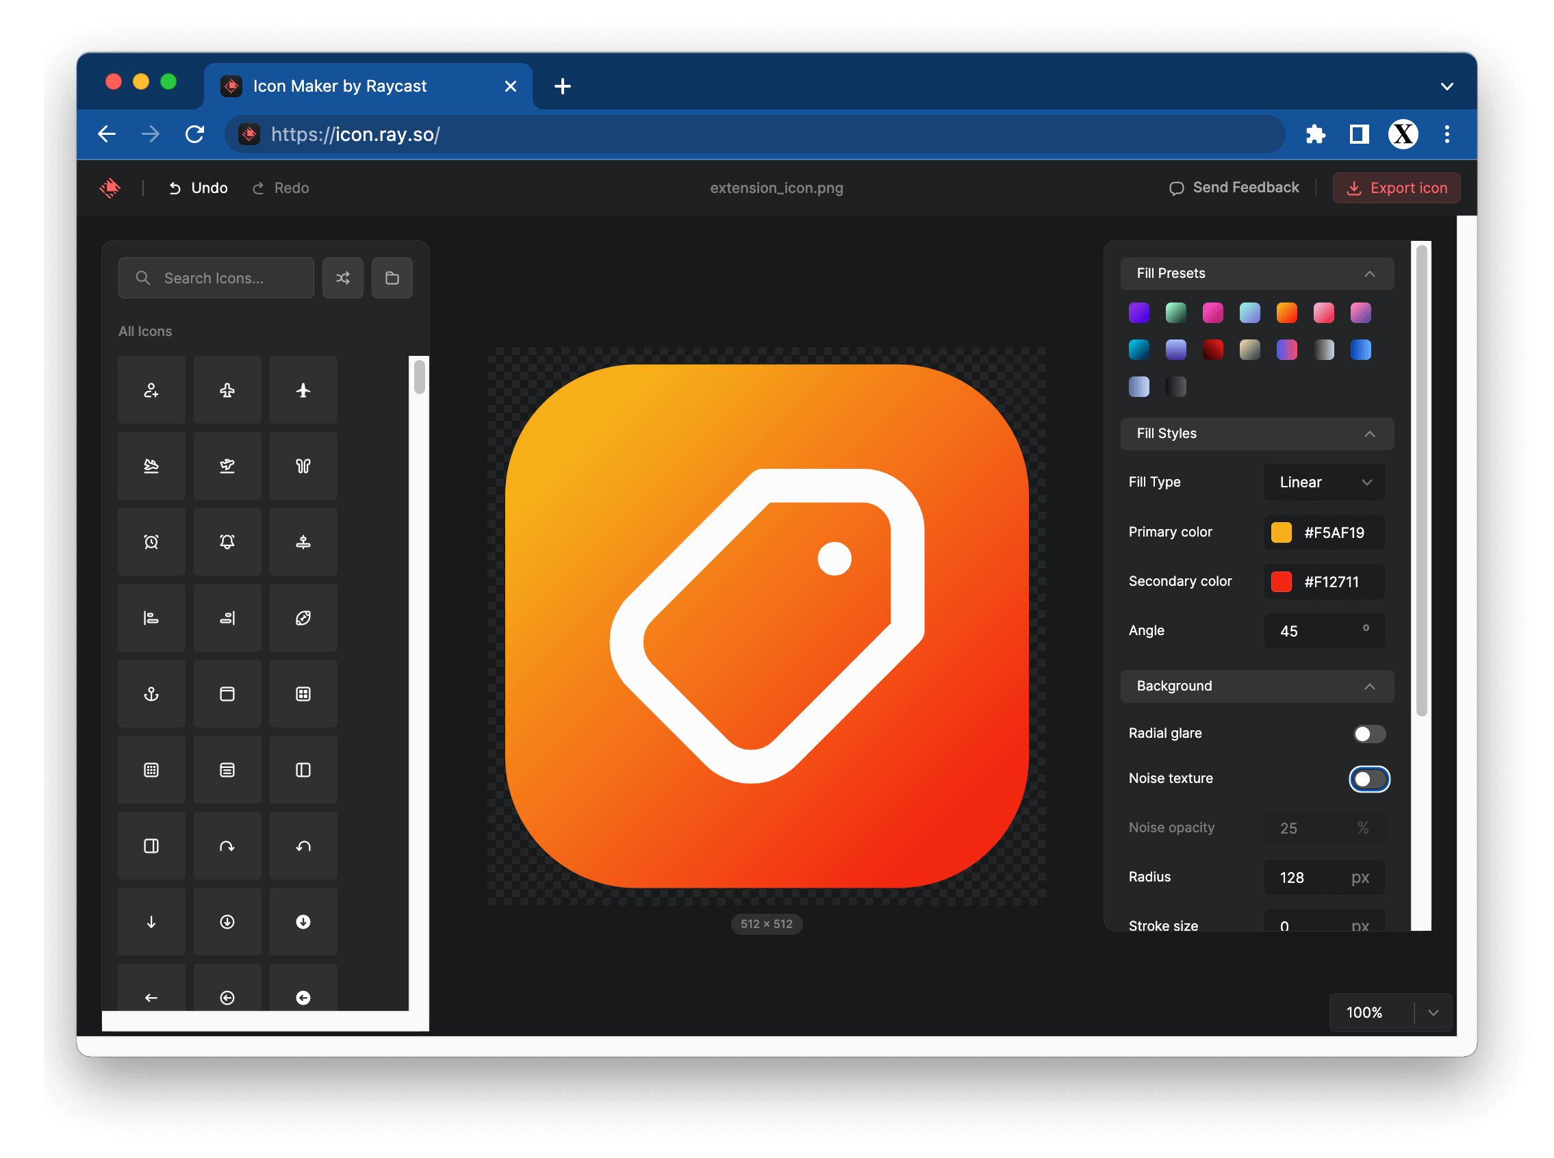Select the filled circle down-arrow icon
This screenshot has width=1554, height=1158.
[x=303, y=922]
